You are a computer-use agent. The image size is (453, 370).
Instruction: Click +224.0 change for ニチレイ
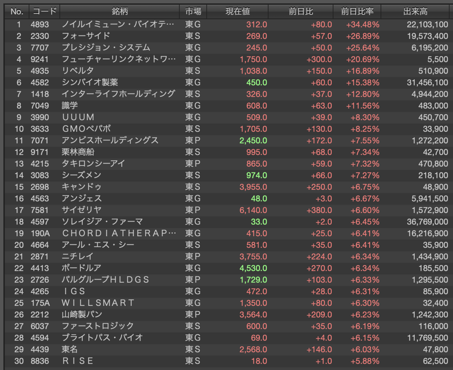[319, 256]
